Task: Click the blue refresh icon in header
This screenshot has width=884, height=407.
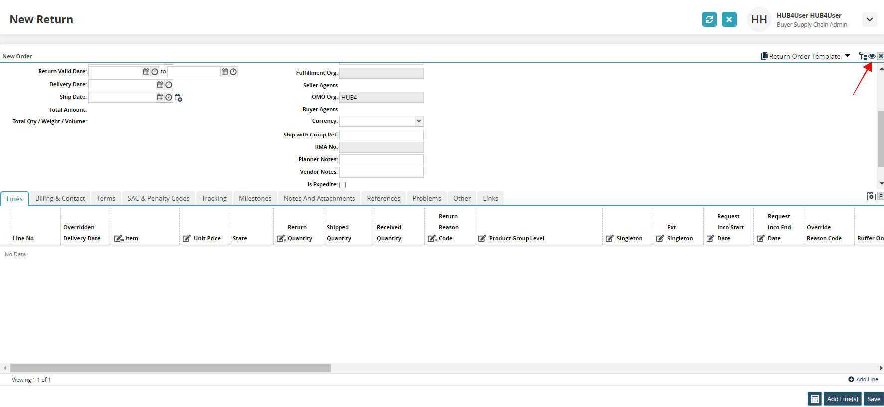Action: tap(709, 19)
